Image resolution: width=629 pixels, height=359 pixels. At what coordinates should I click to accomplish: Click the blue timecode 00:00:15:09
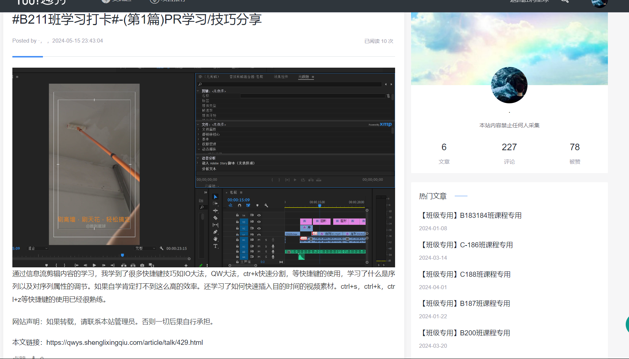239,200
